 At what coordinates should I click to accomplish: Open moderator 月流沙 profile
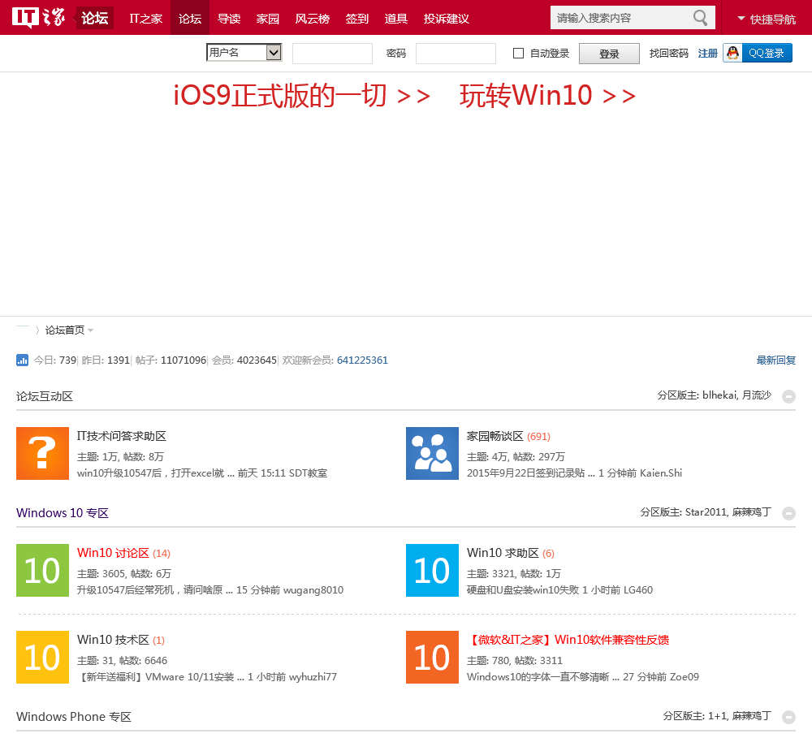point(757,395)
